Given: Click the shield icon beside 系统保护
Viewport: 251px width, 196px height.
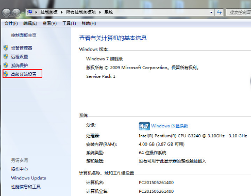Looking at the screenshot, I should 6,65.
